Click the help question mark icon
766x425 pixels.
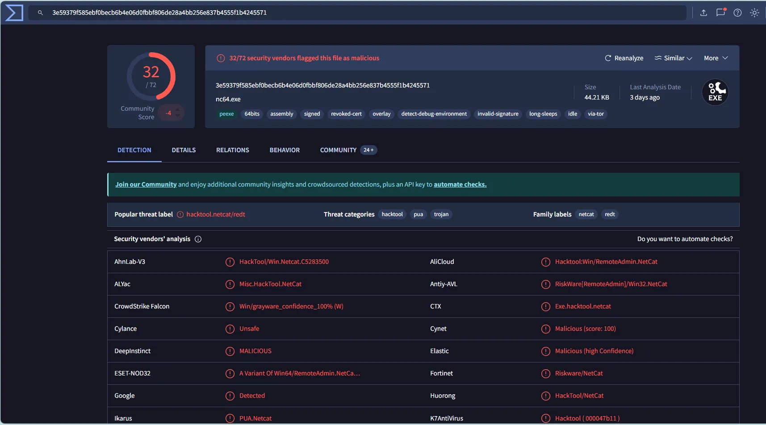pos(737,13)
